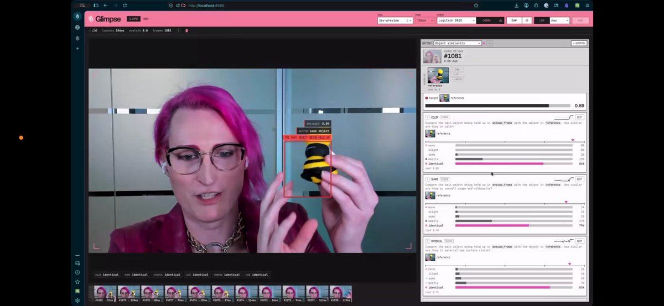Image resolution: width=664 pixels, height=306 pixels.
Task: Reload the page with the browser refresh icon
Action: click(124, 5)
